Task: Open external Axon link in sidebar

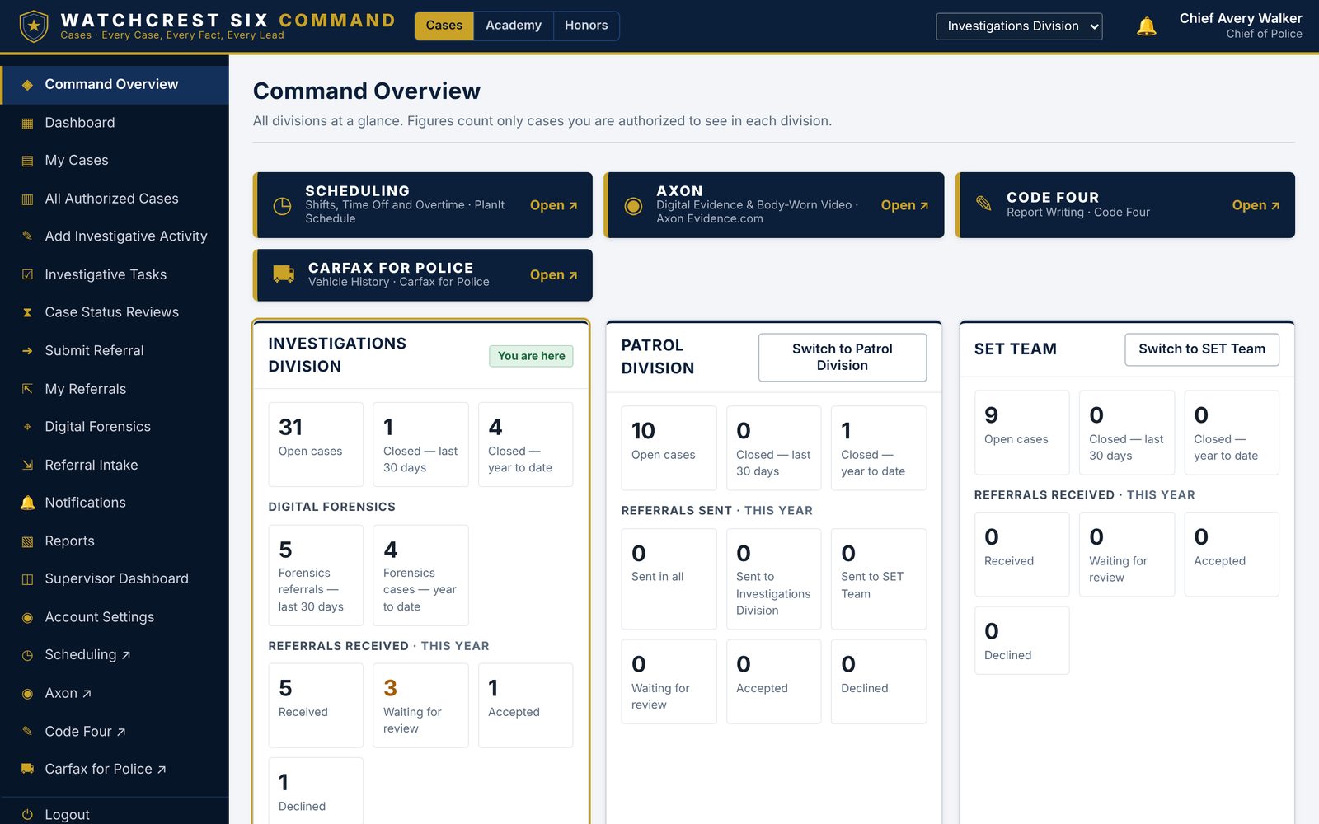Action: [x=115, y=693]
